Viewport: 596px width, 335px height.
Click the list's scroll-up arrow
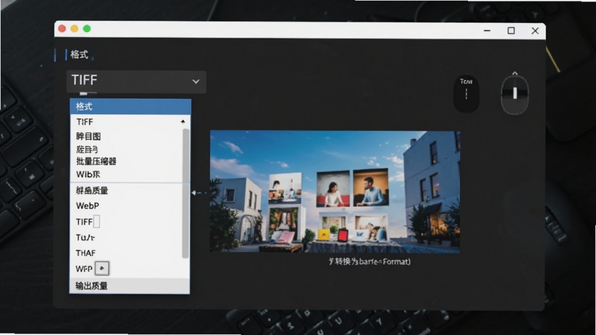tap(183, 122)
